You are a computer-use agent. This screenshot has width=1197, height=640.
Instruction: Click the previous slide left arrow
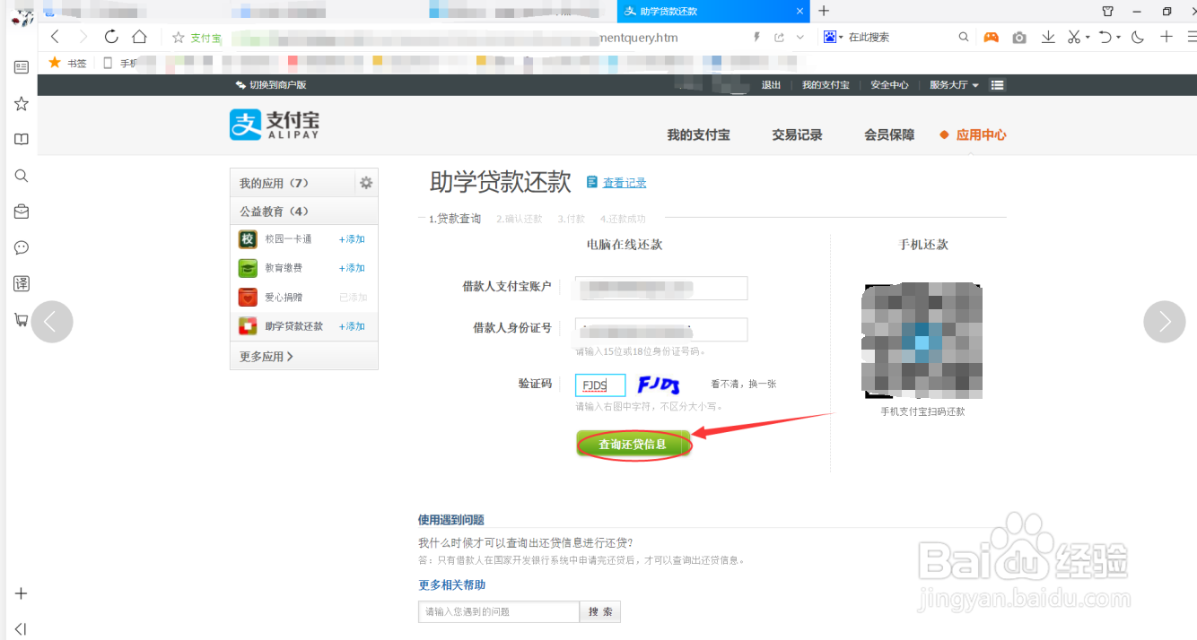pyautogui.click(x=51, y=321)
